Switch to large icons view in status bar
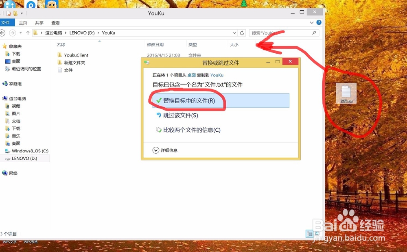 coord(317,234)
